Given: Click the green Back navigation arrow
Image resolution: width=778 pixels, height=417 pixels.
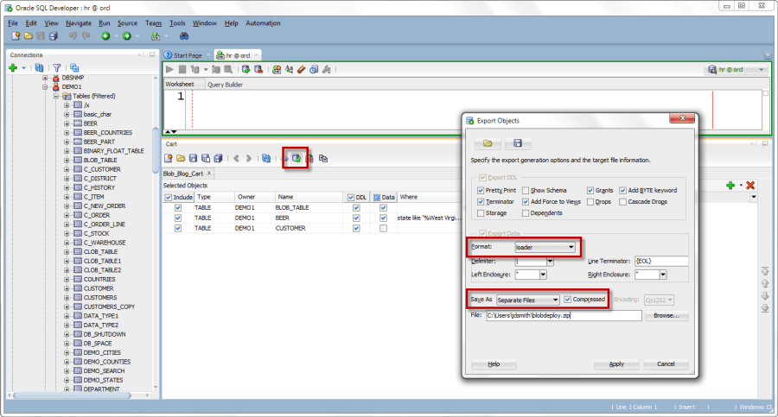Looking at the screenshot, I should 105,36.
